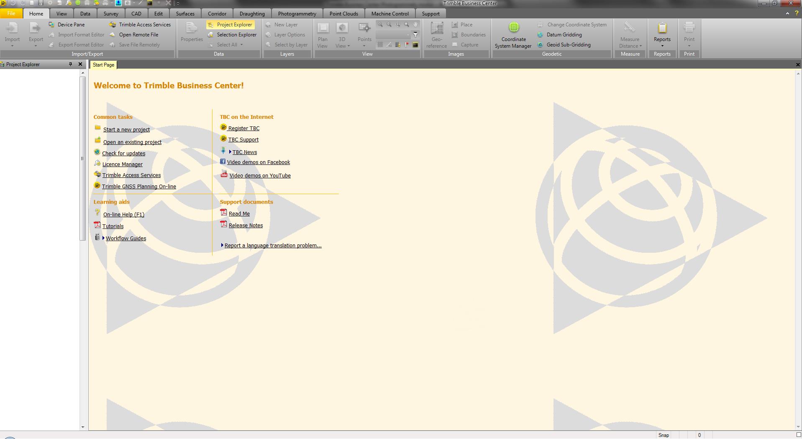Viewport: 802px width, 439px height.
Task: Switch to the Point Clouds tab
Action: coord(344,14)
